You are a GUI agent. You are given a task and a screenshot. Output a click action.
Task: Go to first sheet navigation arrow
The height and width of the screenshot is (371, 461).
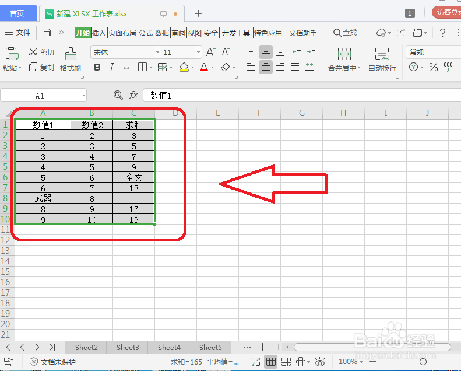(x=8, y=347)
